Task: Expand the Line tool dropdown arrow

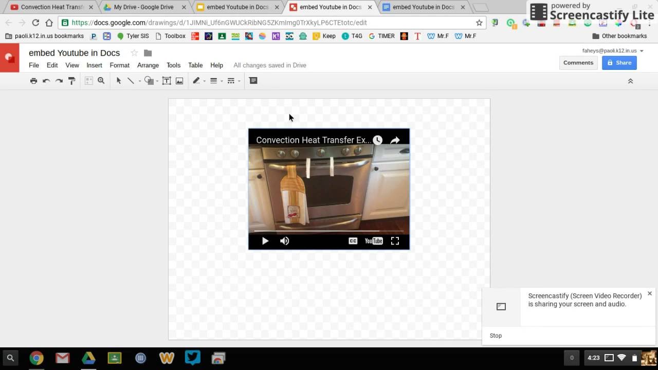Action: 139,81
